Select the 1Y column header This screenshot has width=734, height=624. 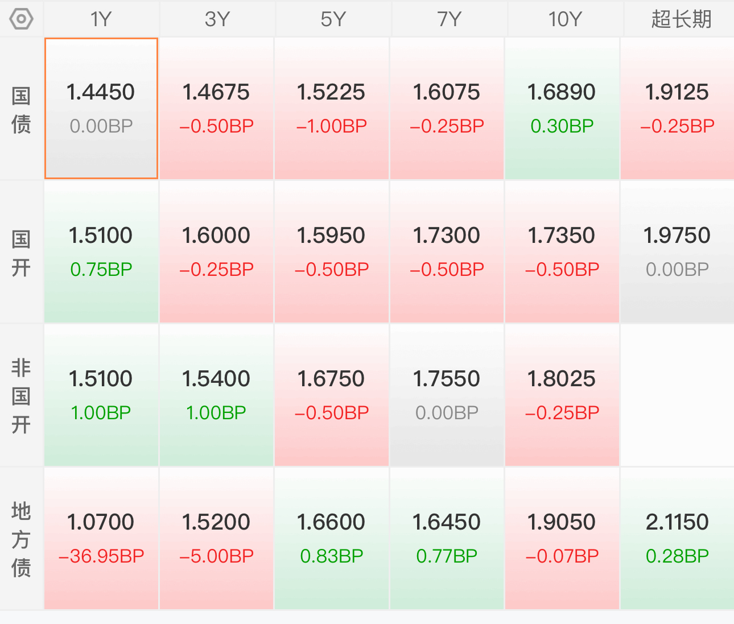point(101,19)
